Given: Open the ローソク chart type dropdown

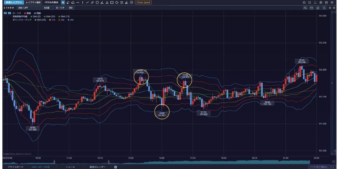Looking at the screenshot, I should 59,8.
